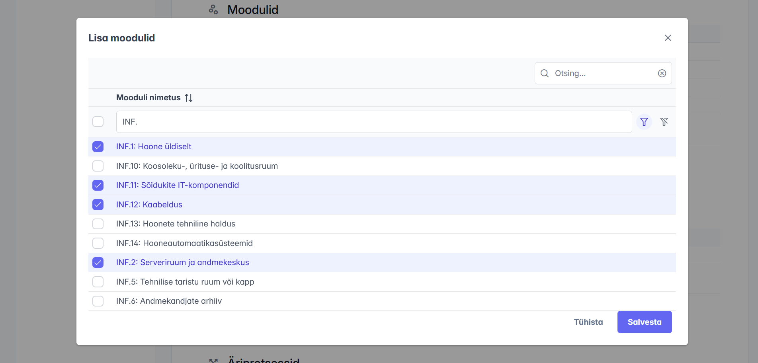The height and width of the screenshot is (363, 758).
Task: Tick INF.6 Andmekandjate arhiiv checkbox
Action: pyautogui.click(x=98, y=301)
